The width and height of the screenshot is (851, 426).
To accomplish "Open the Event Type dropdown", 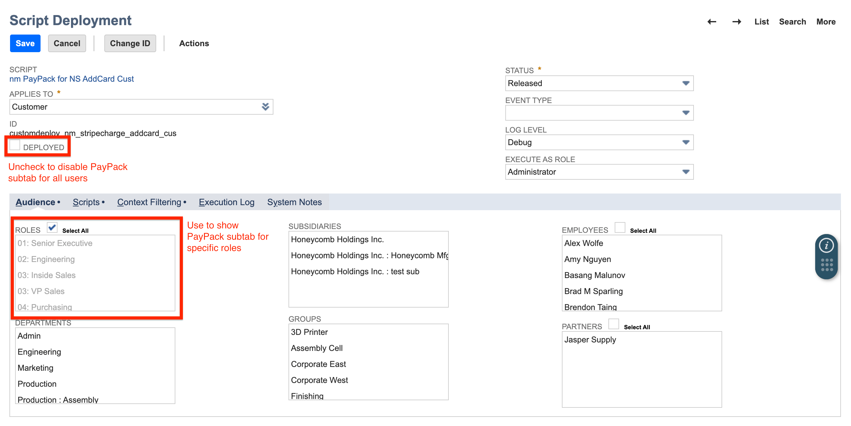I will 686,112.
